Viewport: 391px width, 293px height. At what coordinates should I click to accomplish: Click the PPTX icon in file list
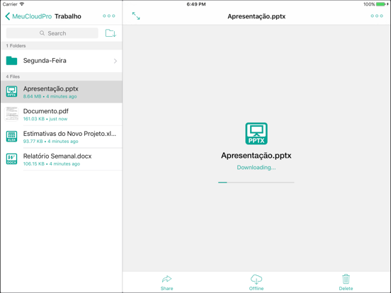(x=11, y=91)
